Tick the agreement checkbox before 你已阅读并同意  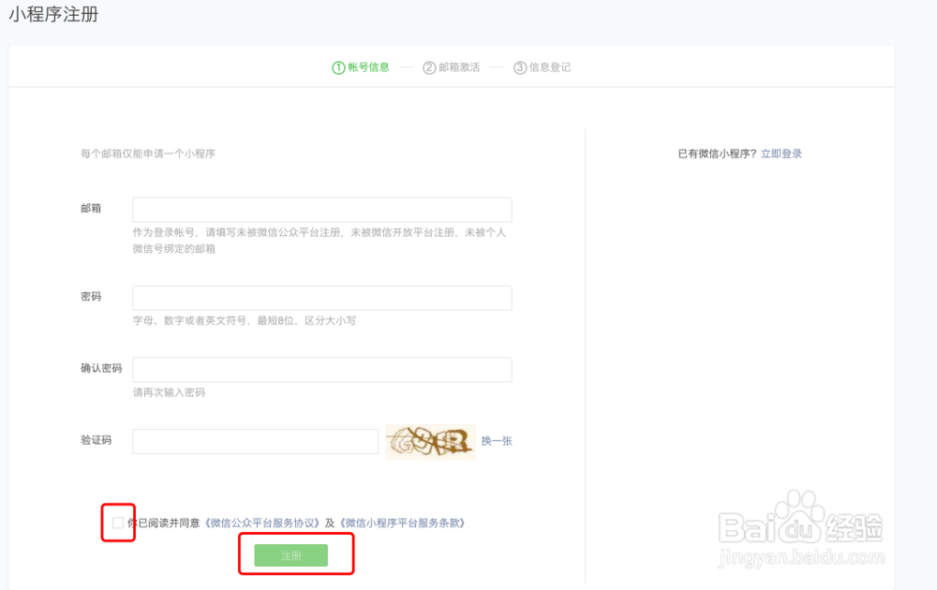point(118,523)
